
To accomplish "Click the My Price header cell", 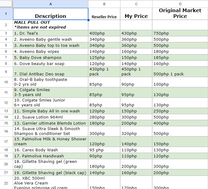I will pos(136,14).
